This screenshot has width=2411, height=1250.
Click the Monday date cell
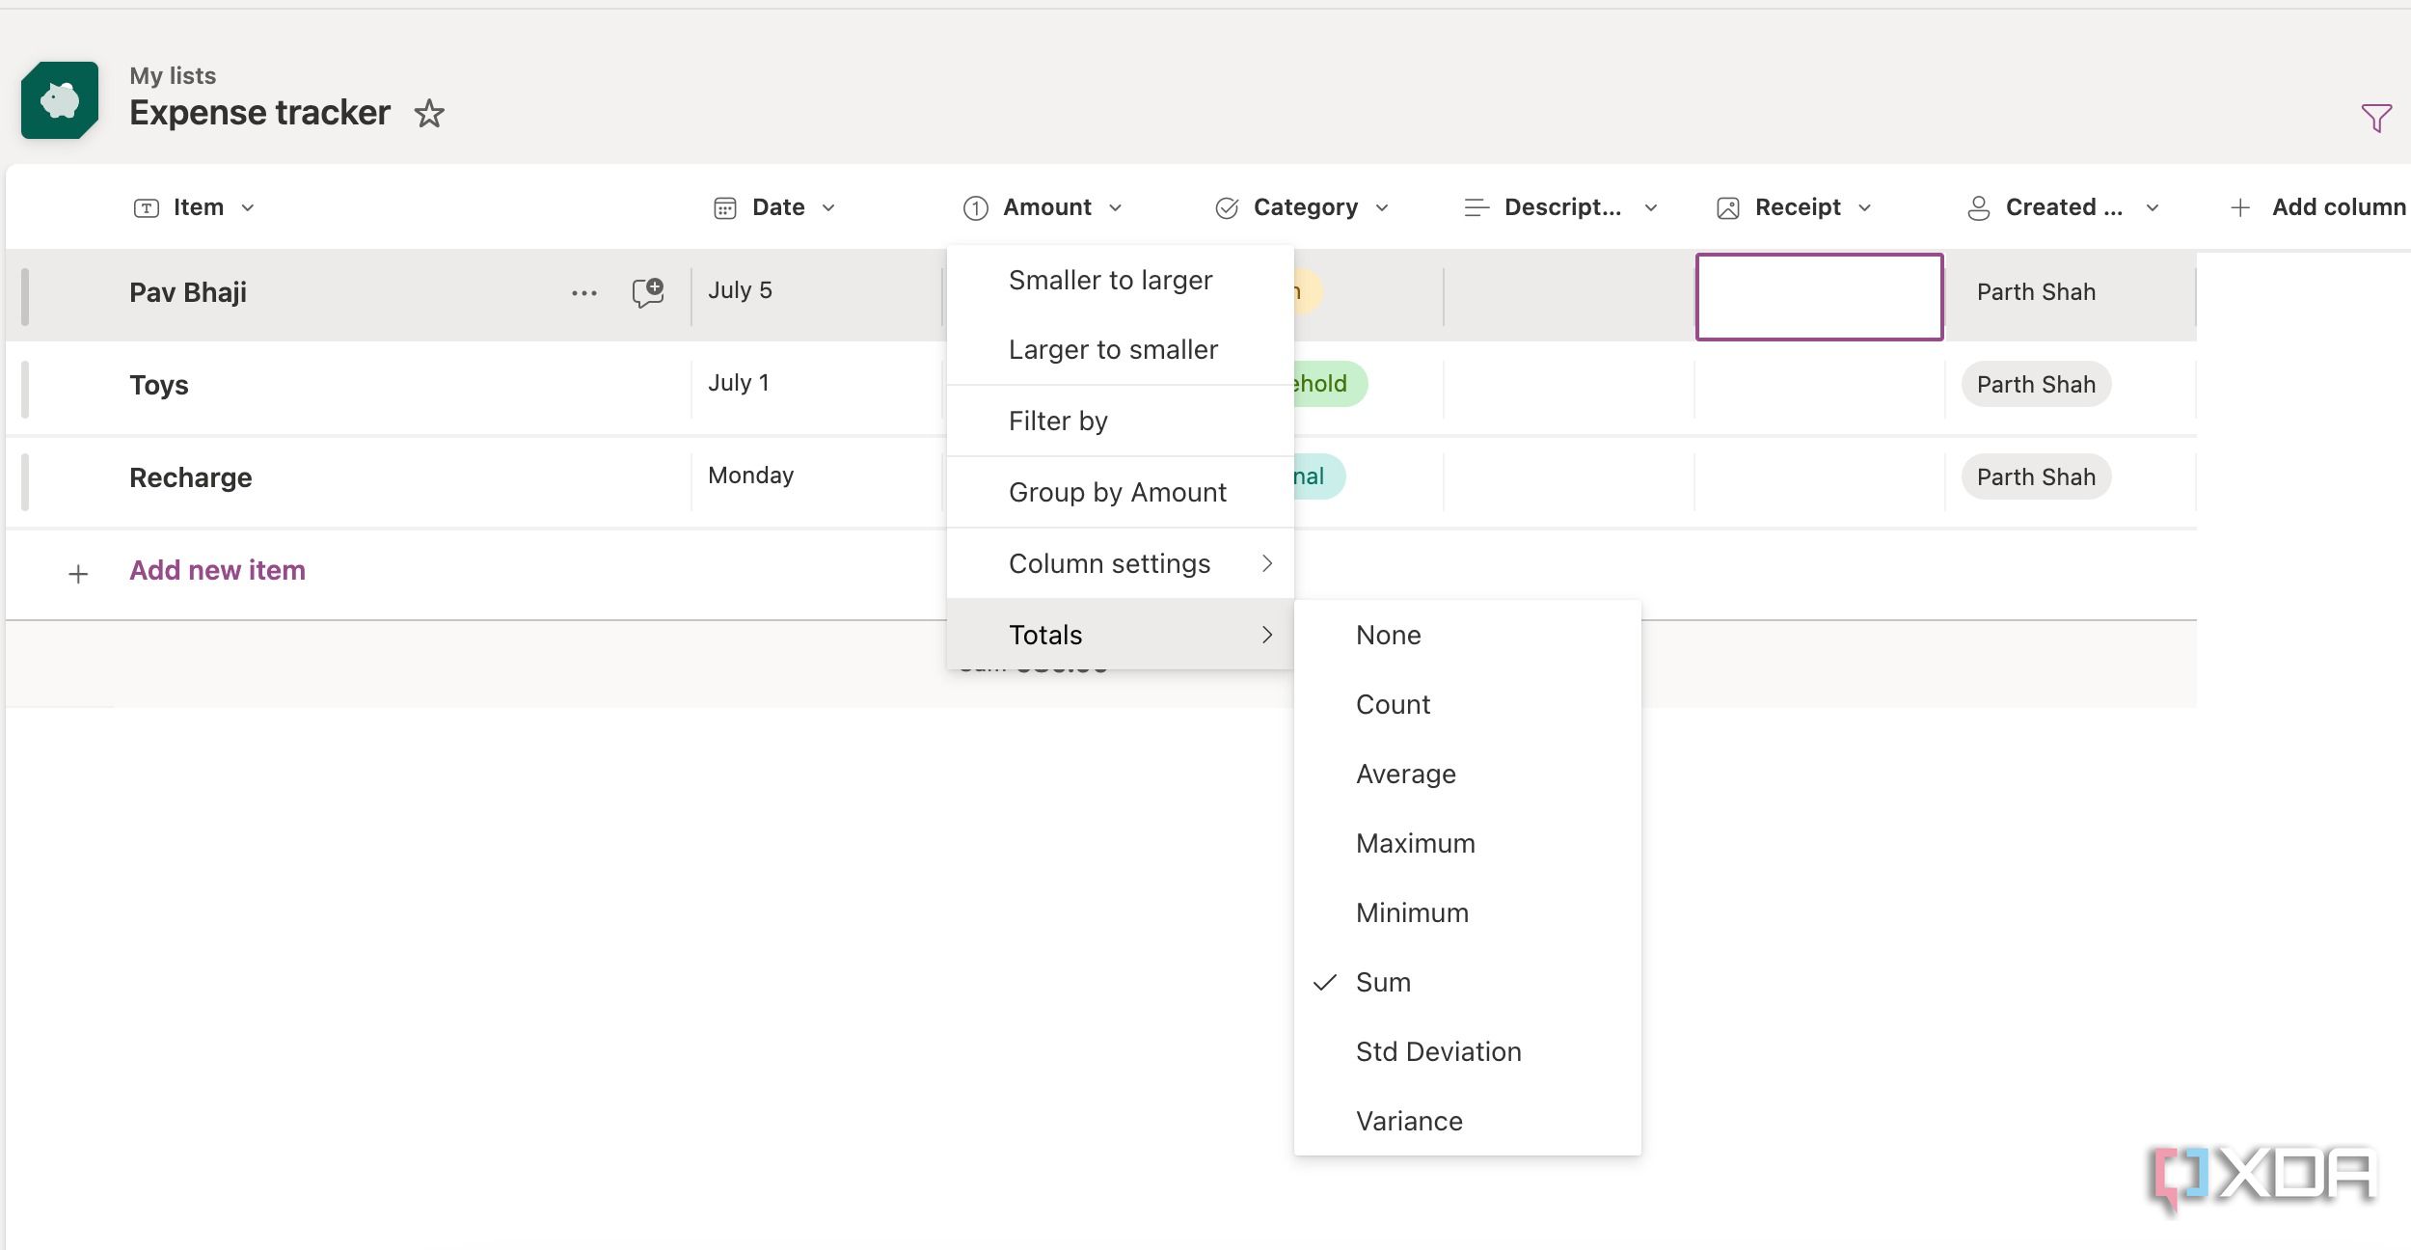751,476
